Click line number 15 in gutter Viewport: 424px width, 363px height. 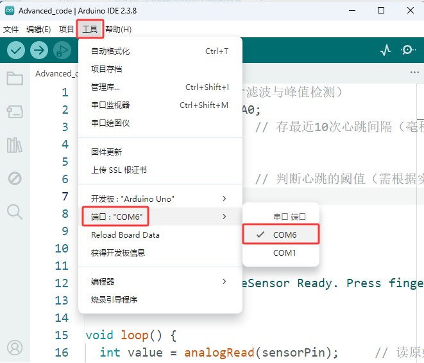(x=62, y=335)
